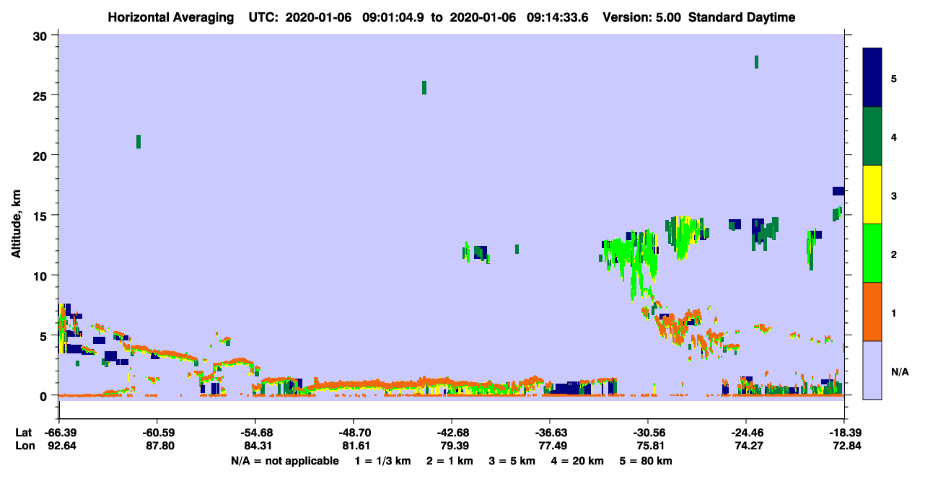Click the orange color bar segment labeled 1
Image resolution: width=938 pixels, height=481 pixels.
point(872,312)
